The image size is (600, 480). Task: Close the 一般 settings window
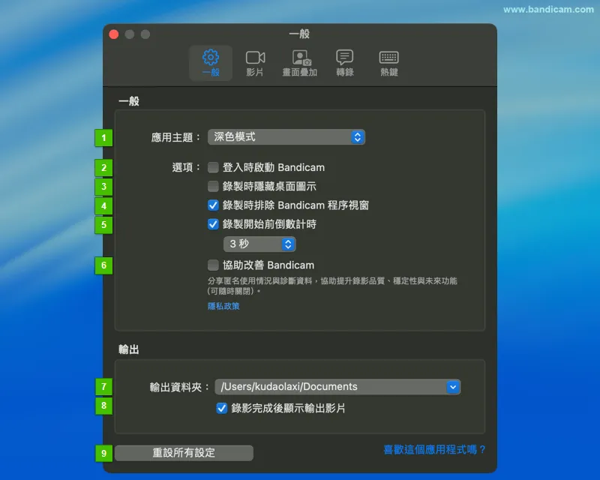pos(114,34)
